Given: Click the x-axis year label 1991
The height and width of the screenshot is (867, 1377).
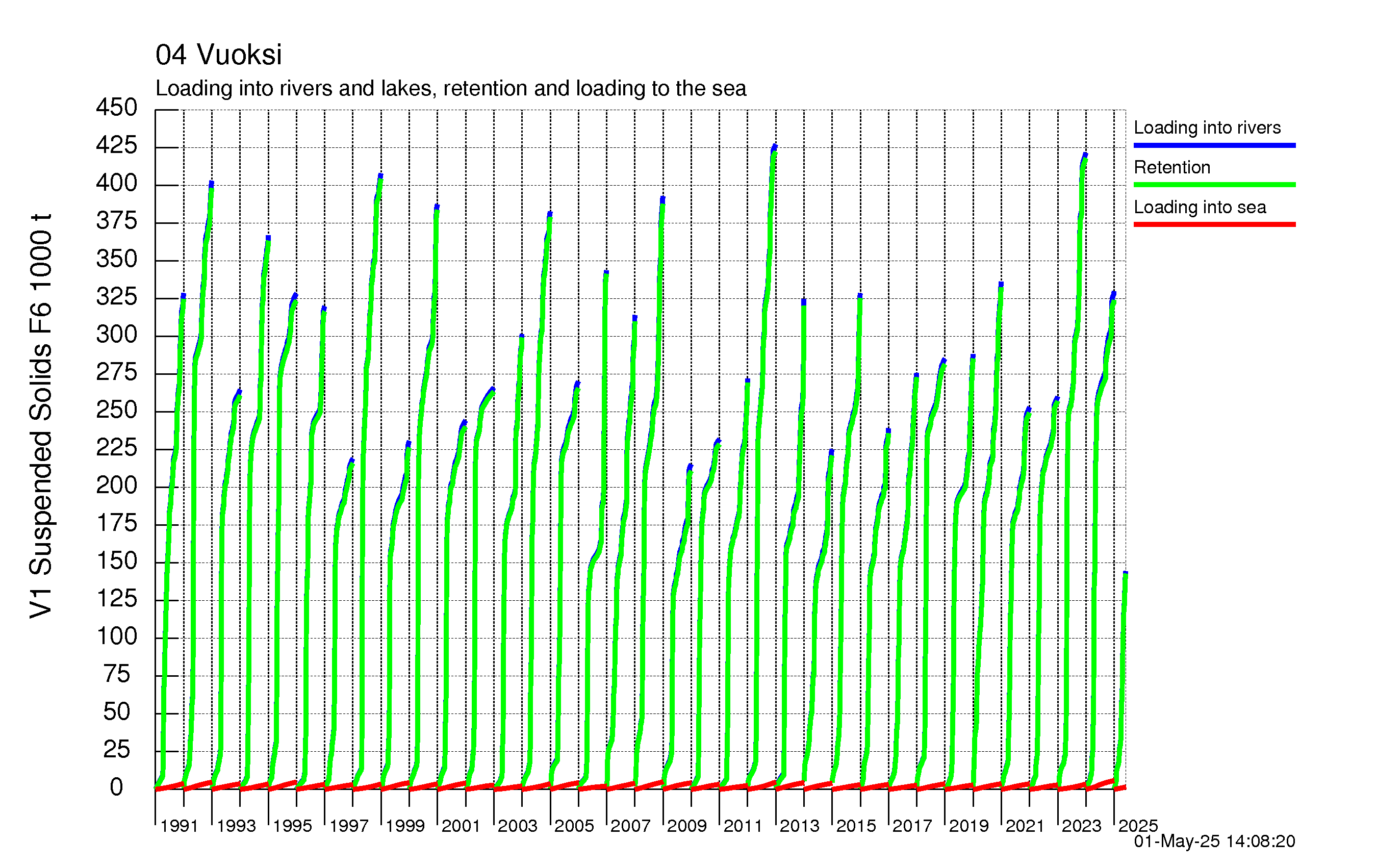Looking at the screenshot, I should 179,826.
